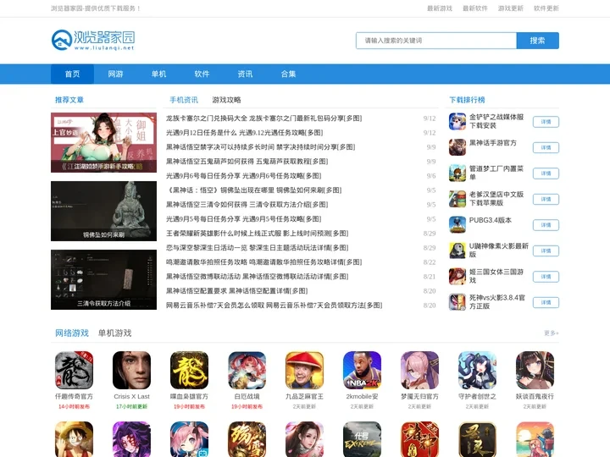Open article 黑神话悟空配置要求

[237, 290]
